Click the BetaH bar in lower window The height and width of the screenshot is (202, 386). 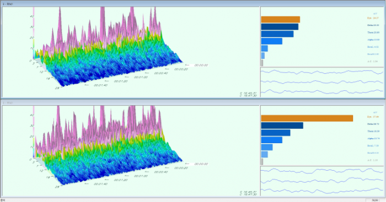point(264,154)
